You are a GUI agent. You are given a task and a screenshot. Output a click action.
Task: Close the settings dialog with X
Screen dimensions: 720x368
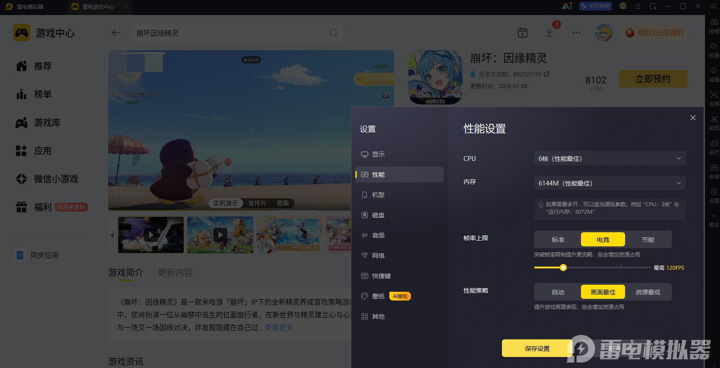pos(693,118)
